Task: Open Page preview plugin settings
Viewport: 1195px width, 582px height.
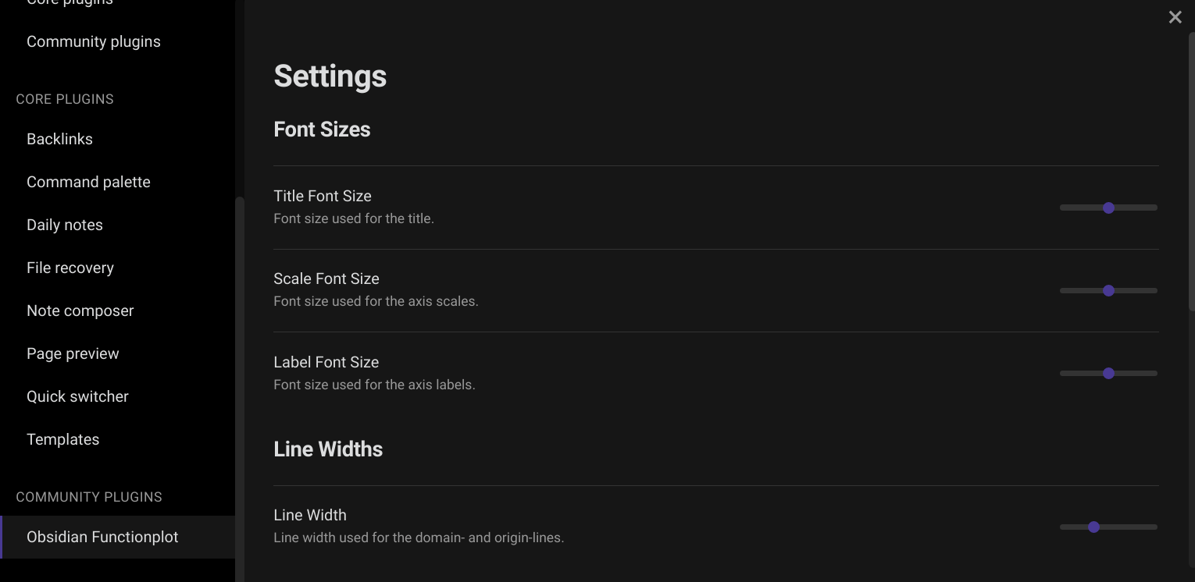Action: [73, 353]
